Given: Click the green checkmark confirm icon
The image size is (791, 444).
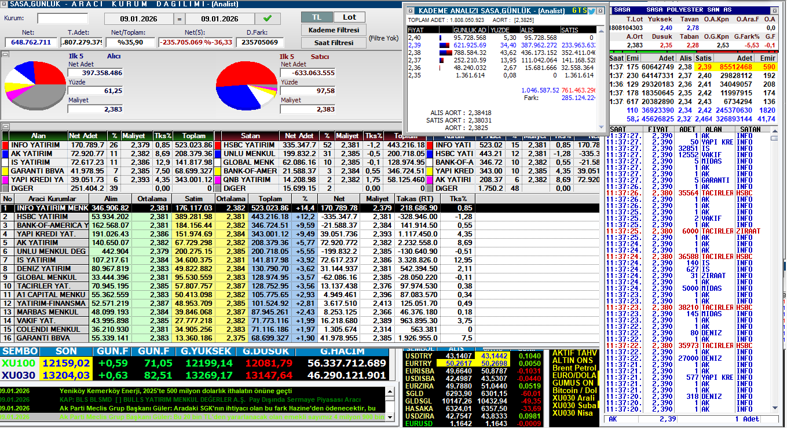Looking at the screenshot, I should [268, 19].
